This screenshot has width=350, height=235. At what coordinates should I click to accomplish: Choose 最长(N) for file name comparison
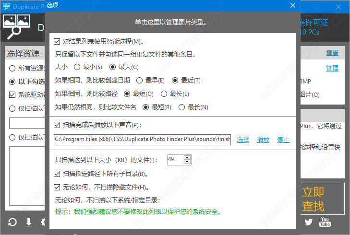181,107
